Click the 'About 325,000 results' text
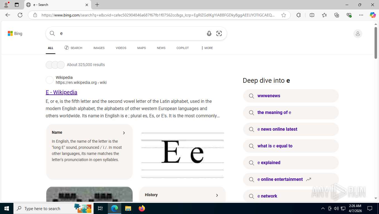This screenshot has width=379, height=214. click(86, 65)
